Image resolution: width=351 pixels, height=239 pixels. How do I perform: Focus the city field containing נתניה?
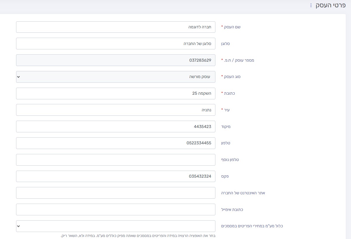[x=115, y=110]
